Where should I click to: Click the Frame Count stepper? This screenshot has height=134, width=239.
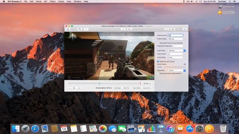(x=185, y=35)
